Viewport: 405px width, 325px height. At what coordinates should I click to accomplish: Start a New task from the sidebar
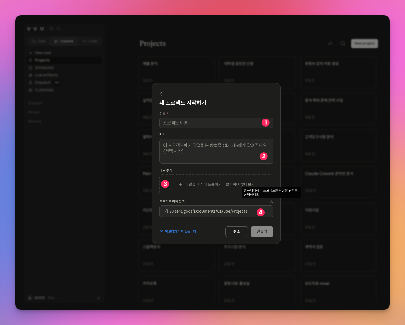pyautogui.click(x=64, y=53)
